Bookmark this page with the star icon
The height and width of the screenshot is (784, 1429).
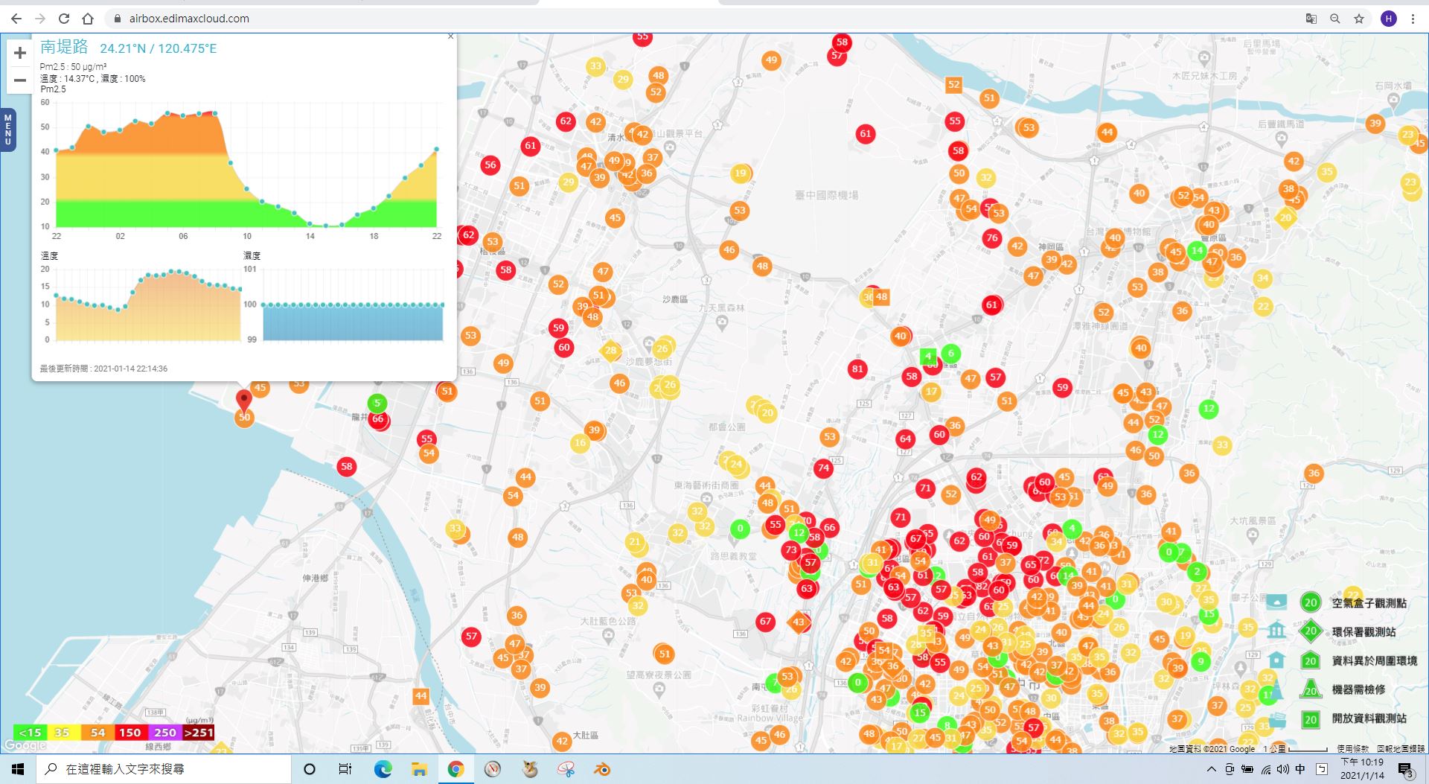(x=1359, y=19)
